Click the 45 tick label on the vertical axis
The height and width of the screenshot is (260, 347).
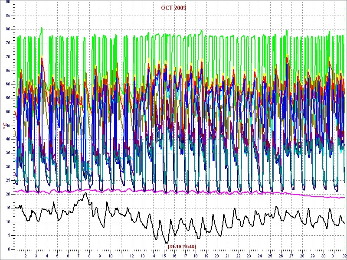(x=7, y=126)
